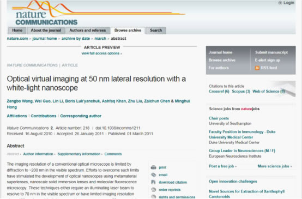Open Scopus (3) citations link

point(241,92)
